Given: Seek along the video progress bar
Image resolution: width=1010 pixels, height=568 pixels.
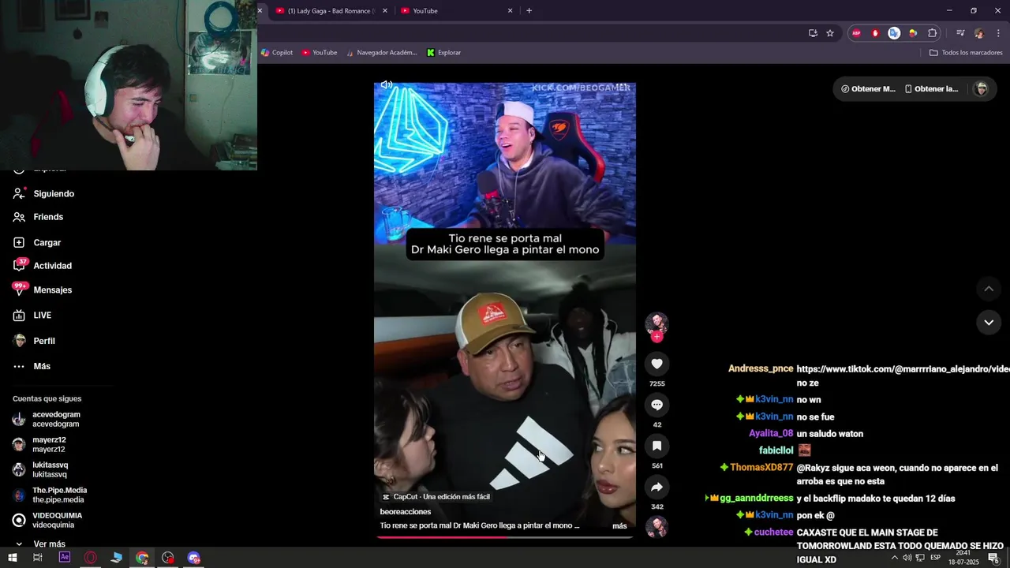Looking at the screenshot, I should pyautogui.click(x=504, y=537).
